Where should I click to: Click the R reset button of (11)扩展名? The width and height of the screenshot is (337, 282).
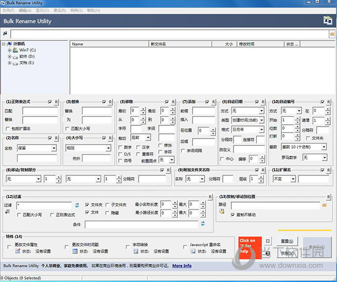tap(328, 170)
